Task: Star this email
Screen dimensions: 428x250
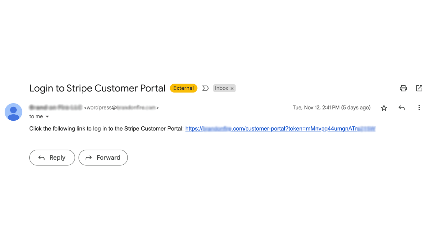Action: pyautogui.click(x=384, y=107)
